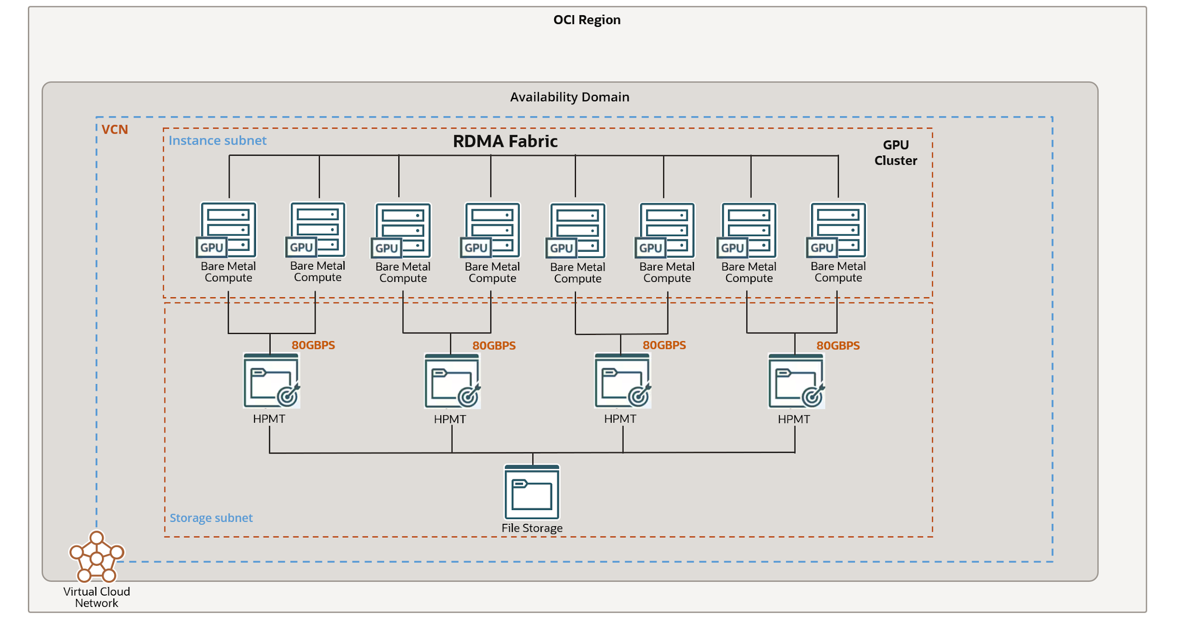Click the File Storage icon
Image resolution: width=1181 pixels, height=623 pixels.
click(532, 492)
